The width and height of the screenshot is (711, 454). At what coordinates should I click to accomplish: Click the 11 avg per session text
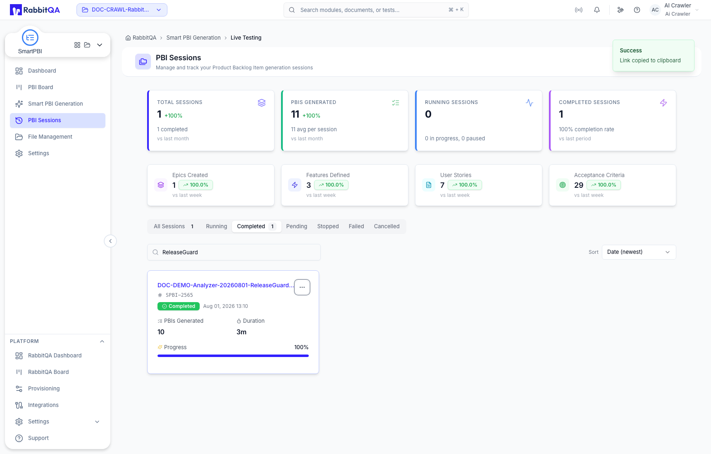[x=314, y=130]
